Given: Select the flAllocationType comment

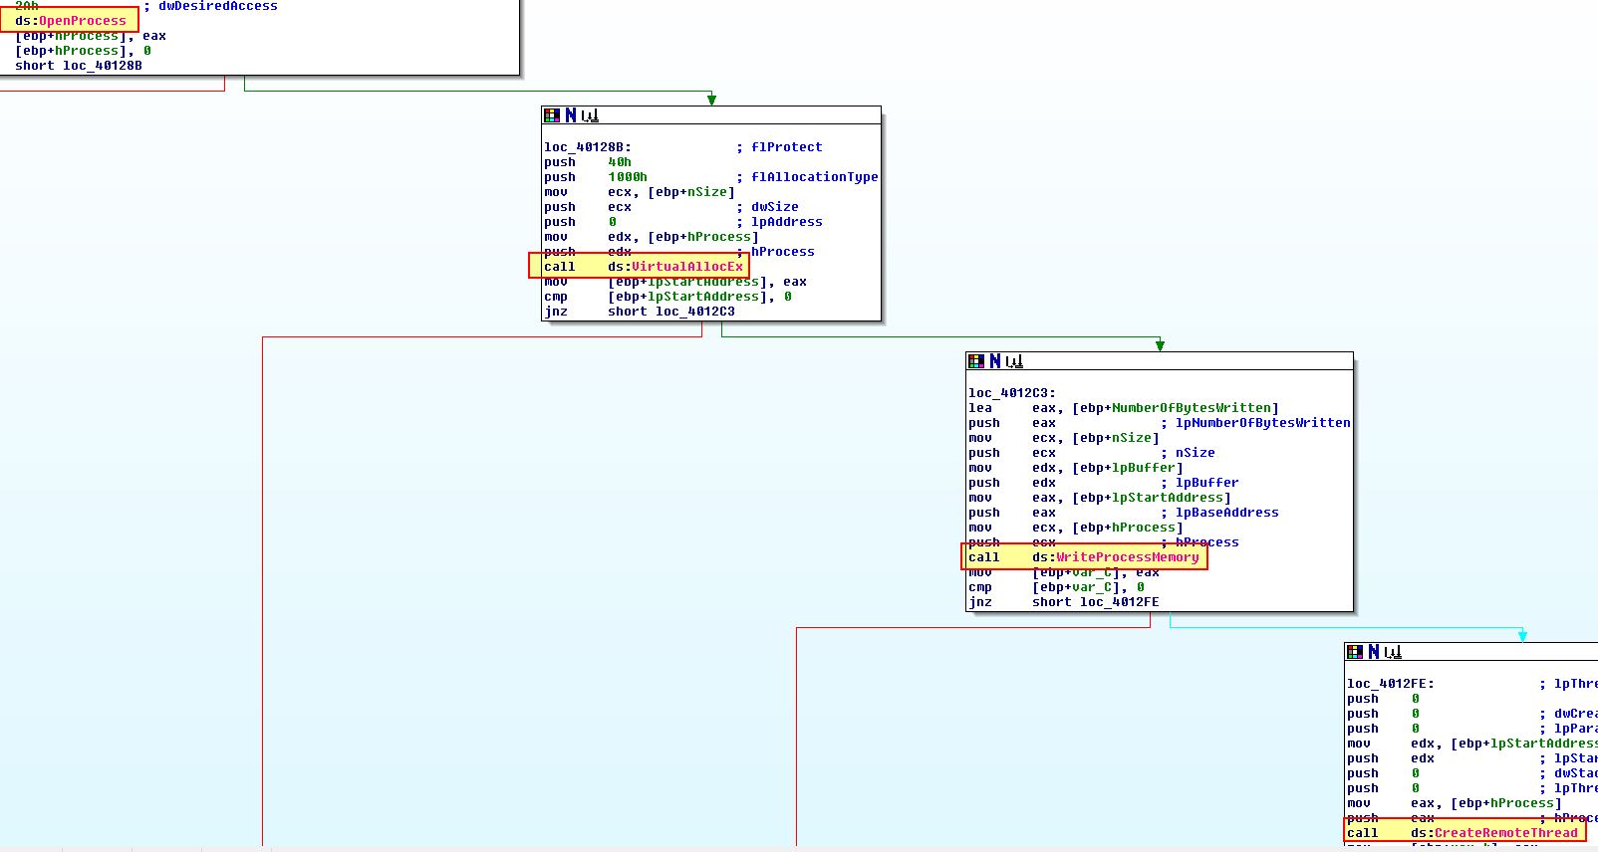Looking at the screenshot, I should click(814, 177).
